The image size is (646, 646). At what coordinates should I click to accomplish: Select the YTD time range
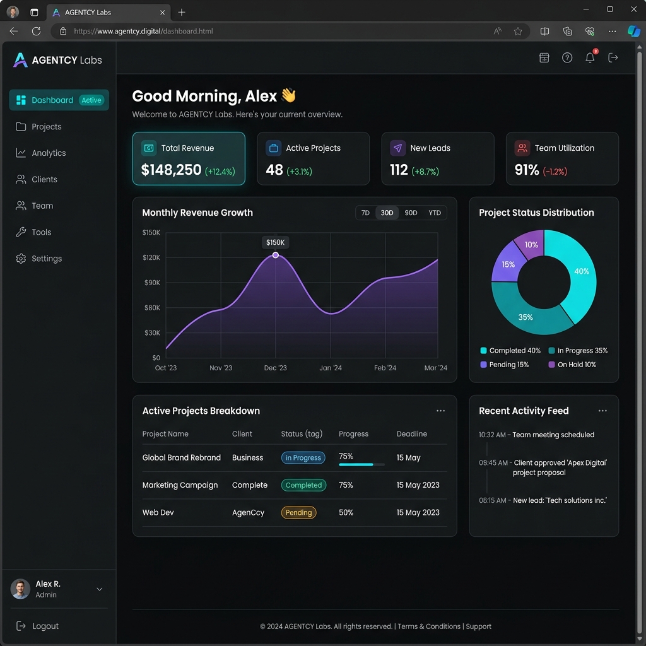435,213
